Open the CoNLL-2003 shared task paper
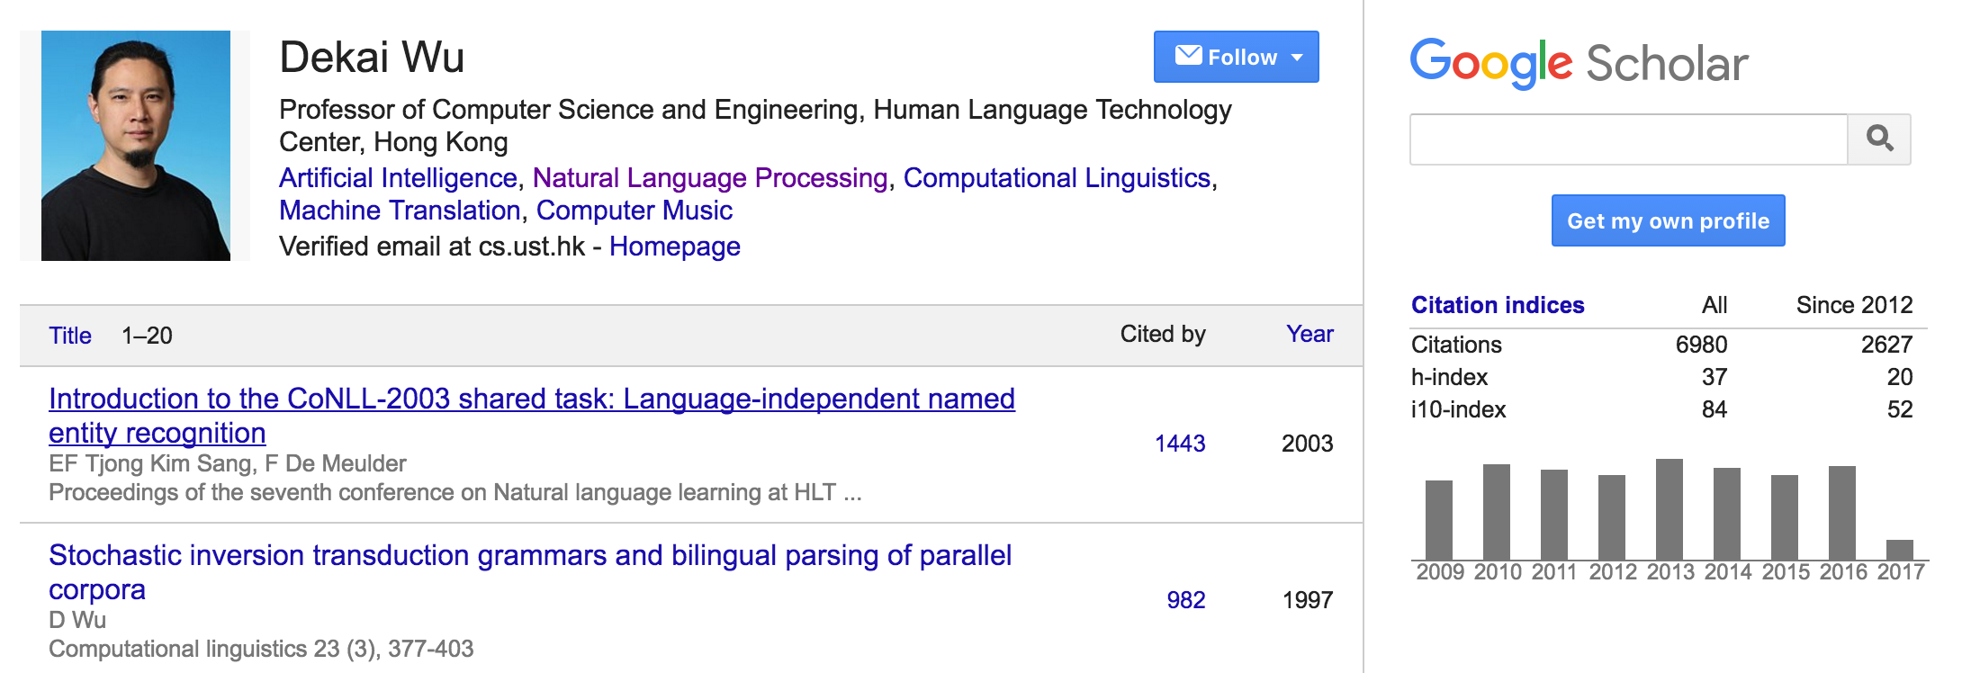This screenshot has width=1980, height=673. click(531, 399)
